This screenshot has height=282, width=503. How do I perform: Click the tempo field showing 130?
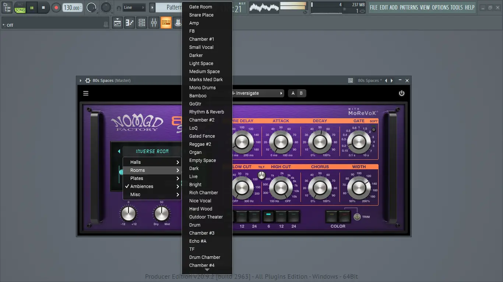pos(73,8)
